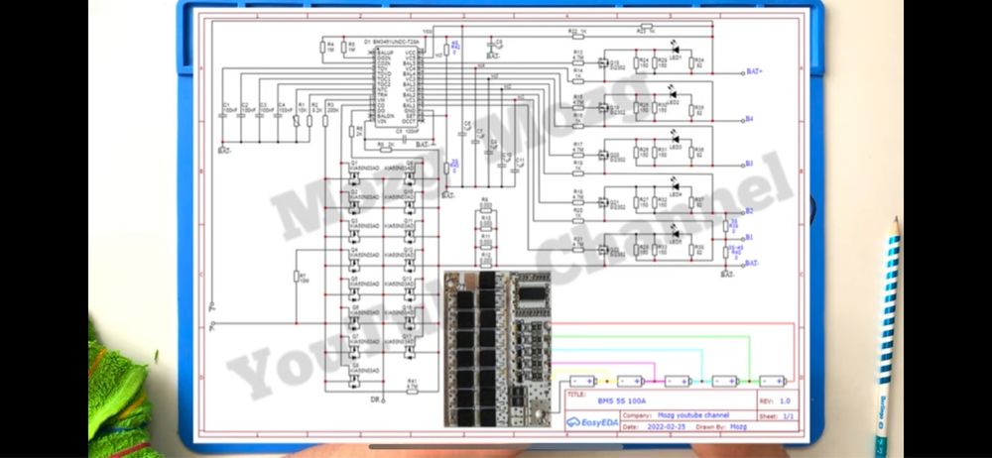Click the Q1 MOSFET transistor symbol

[x=354, y=179]
